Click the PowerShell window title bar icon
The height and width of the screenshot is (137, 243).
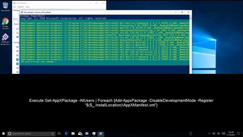[22, 12]
